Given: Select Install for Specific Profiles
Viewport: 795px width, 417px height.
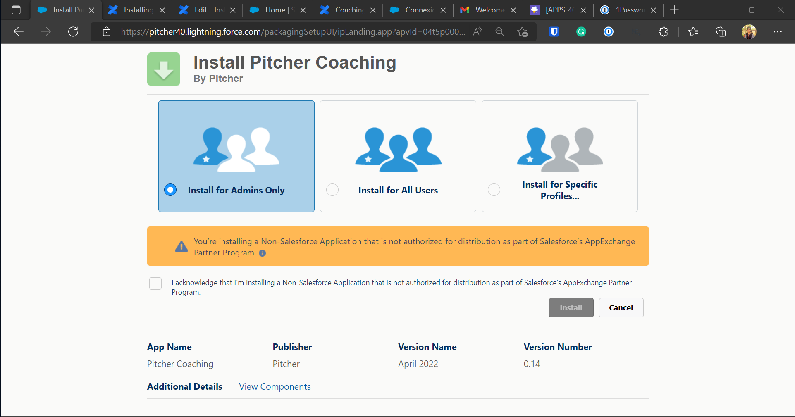Looking at the screenshot, I should 494,190.
